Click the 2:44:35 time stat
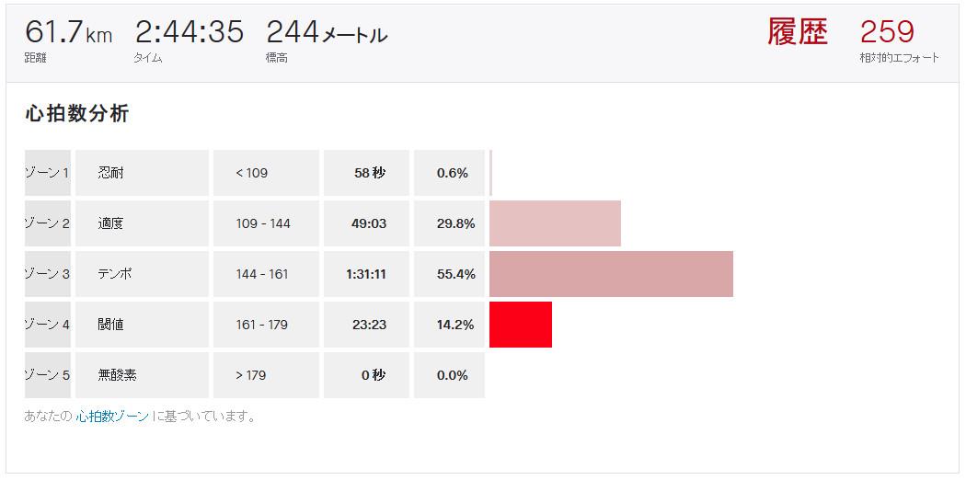Screen dimensions: 966x480 tap(190, 31)
